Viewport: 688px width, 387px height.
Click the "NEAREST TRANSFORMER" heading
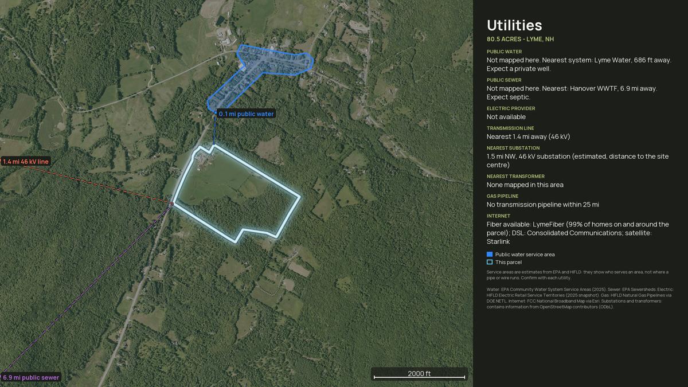515,177
